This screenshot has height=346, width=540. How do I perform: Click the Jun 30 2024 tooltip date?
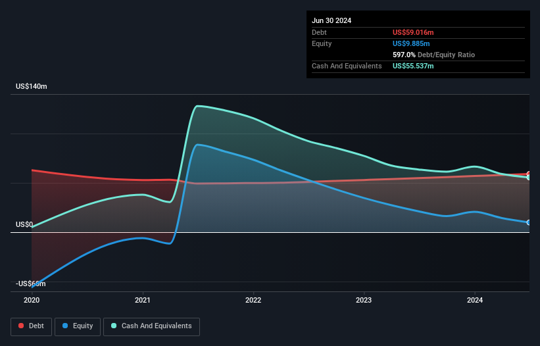click(x=331, y=20)
